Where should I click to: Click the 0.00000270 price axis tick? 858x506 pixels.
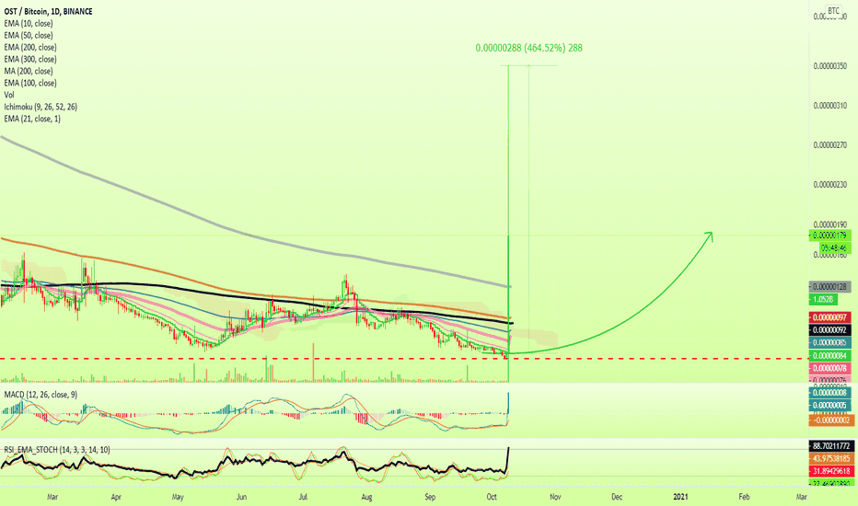tap(830, 145)
